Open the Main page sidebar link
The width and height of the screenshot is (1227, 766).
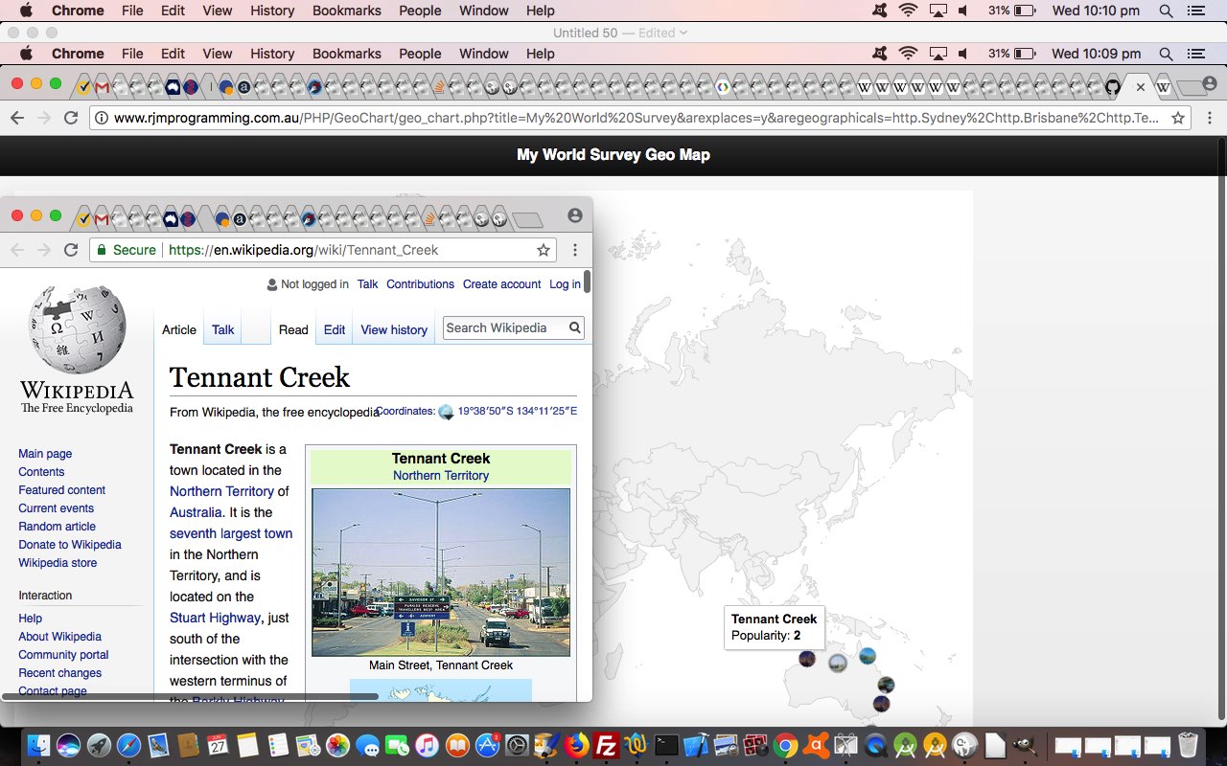45,454
